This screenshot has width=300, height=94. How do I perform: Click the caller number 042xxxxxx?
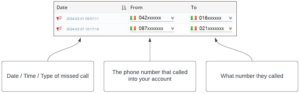(150, 18)
